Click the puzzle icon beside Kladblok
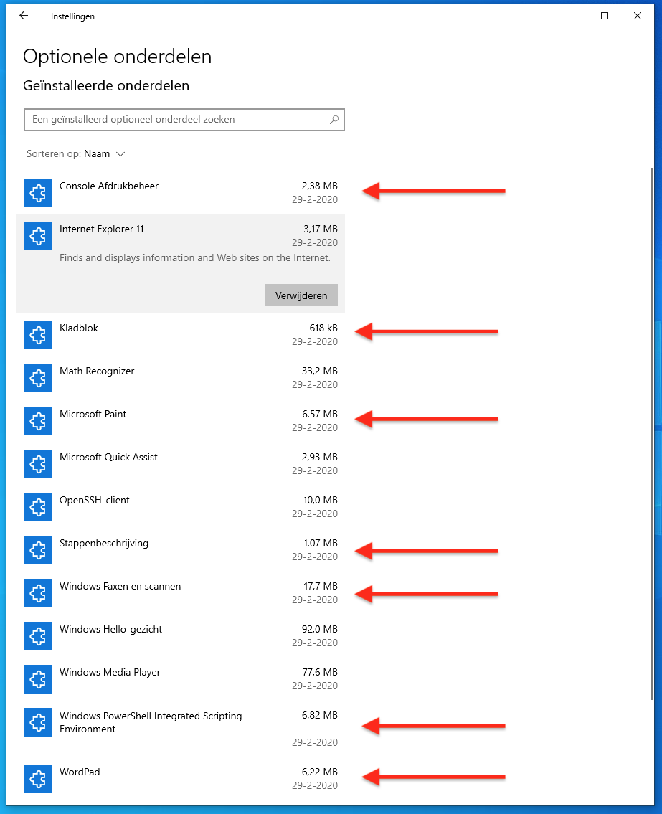 [38, 335]
